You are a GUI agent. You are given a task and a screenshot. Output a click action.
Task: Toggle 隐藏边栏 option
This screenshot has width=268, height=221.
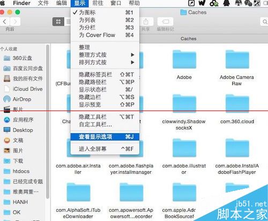105,97
